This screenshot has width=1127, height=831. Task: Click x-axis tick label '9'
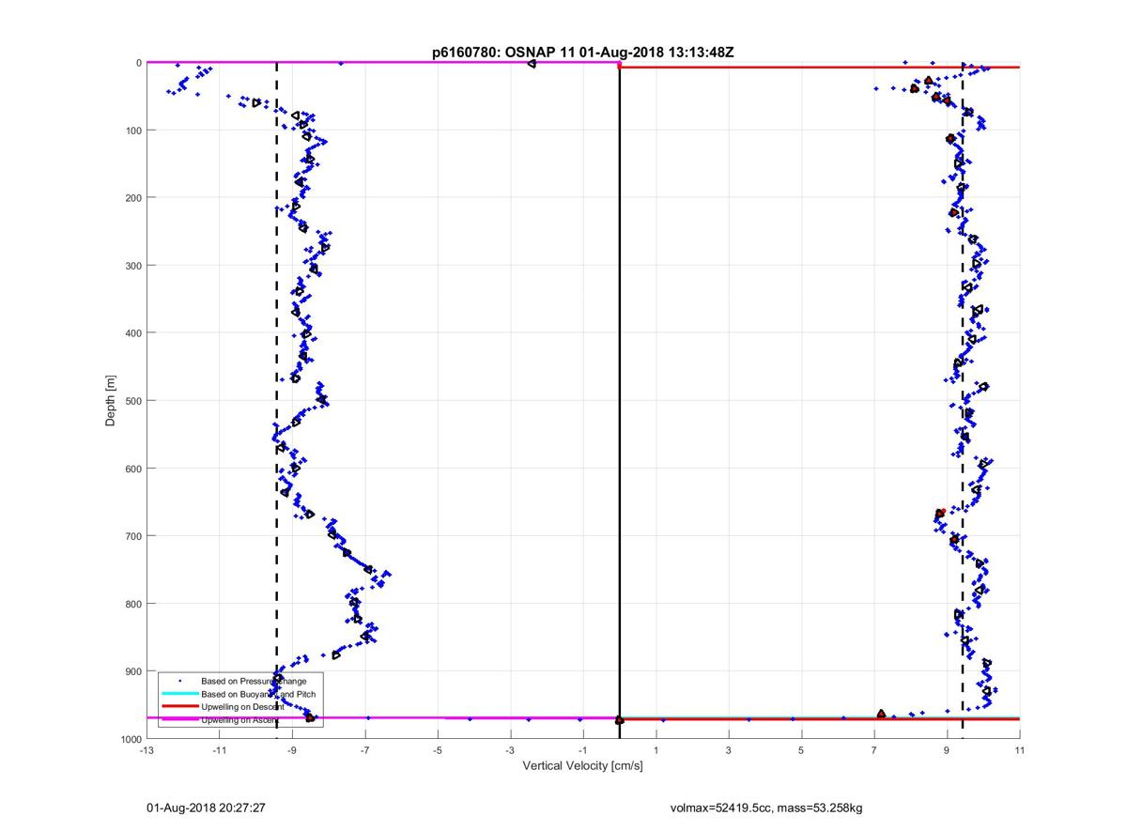(x=948, y=750)
